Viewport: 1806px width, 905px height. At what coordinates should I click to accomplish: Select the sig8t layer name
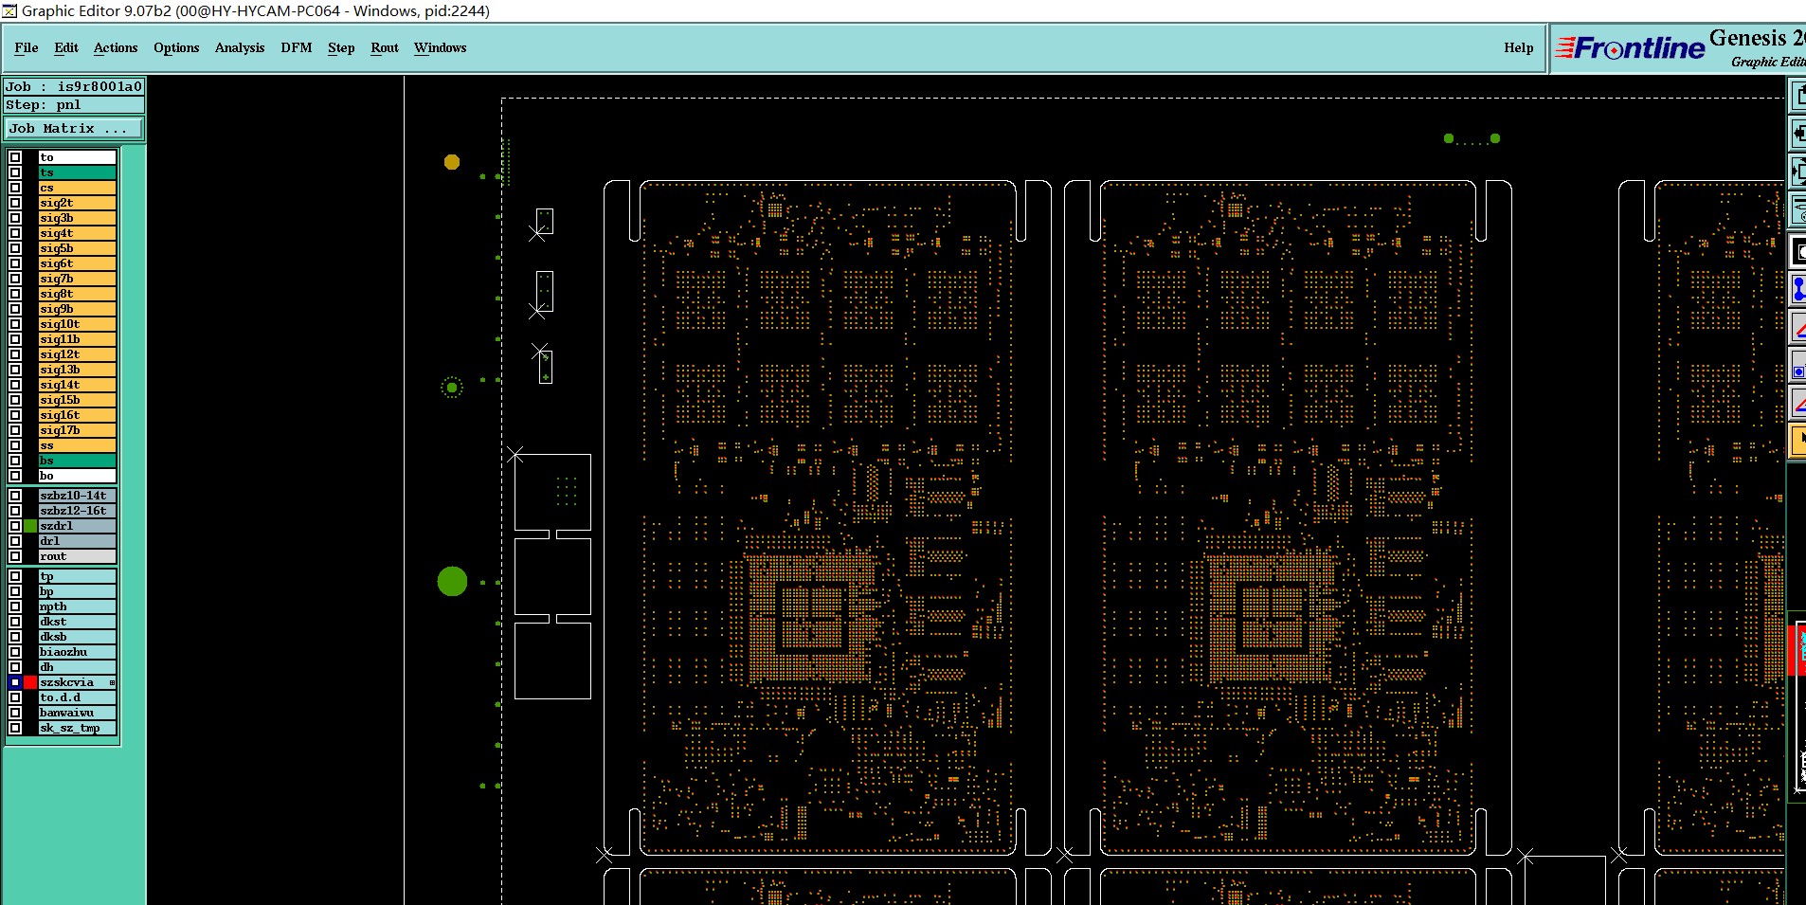pos(77,294)
